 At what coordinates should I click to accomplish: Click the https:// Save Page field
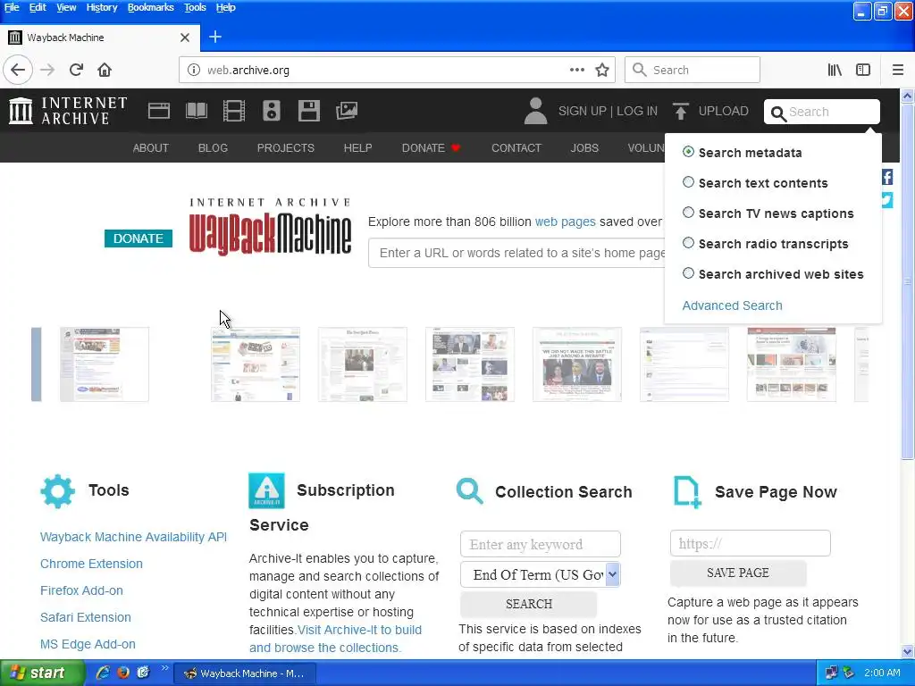[x=750, y=544]
